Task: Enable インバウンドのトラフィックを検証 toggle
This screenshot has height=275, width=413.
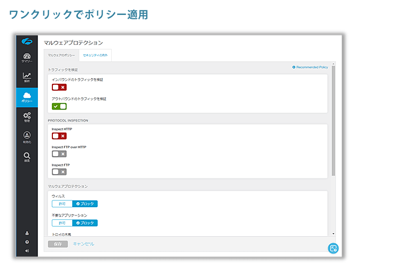Action: [x=59, y=87]
